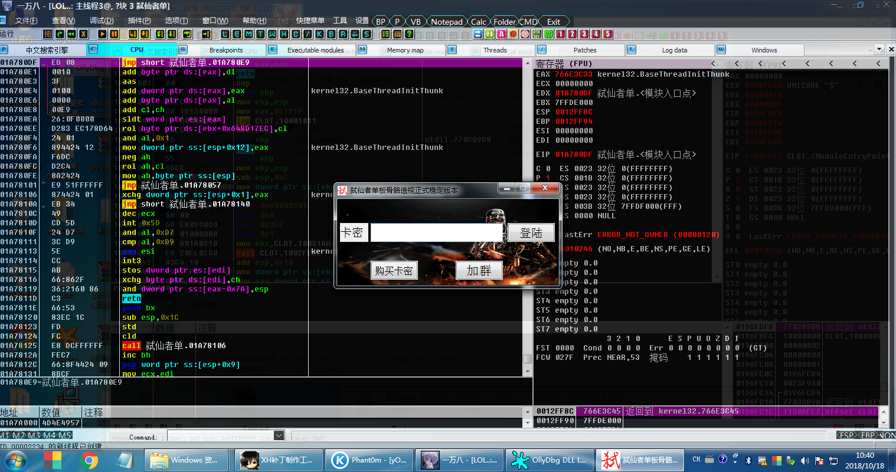Open the 帮助(H) menu

click(254, 21)
